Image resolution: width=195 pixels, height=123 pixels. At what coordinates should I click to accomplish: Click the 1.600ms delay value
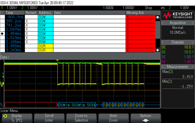[108, 8]
